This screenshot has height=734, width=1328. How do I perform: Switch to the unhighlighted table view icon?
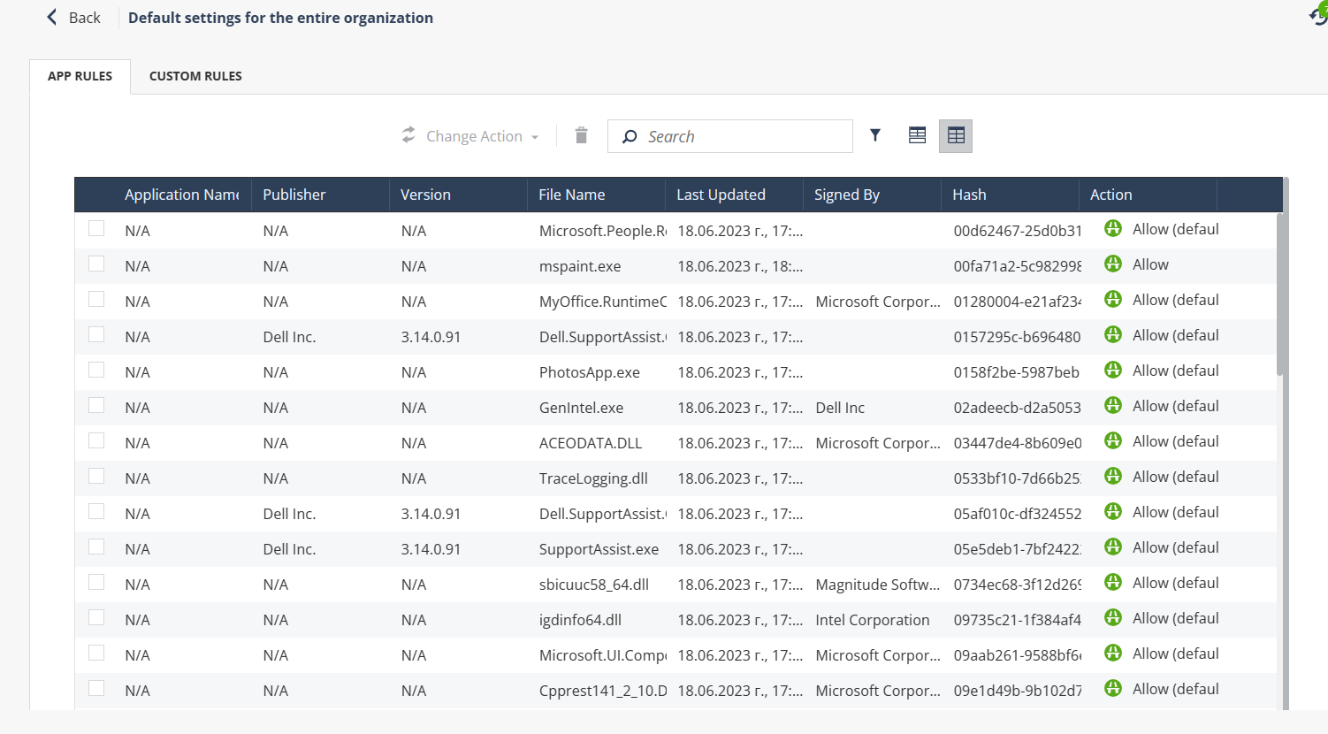point(917,135)
